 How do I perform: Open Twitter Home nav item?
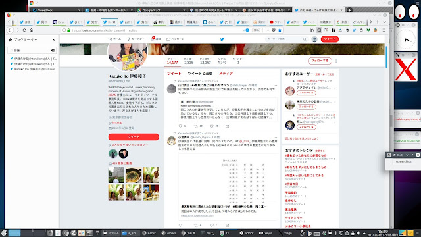point(114,39)
